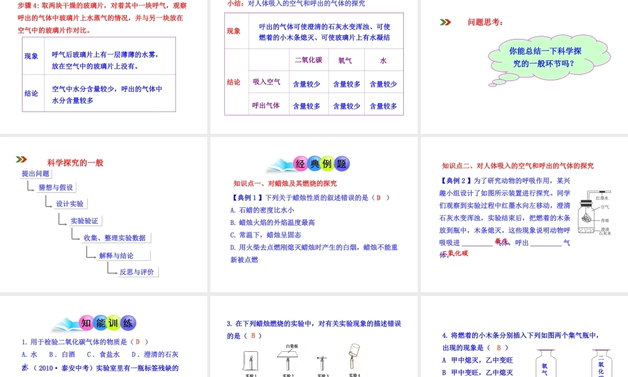Select the yellow-green 例 circle in the banner
Viewport: 628px width, 377px height.
click(x=328, y=163)
